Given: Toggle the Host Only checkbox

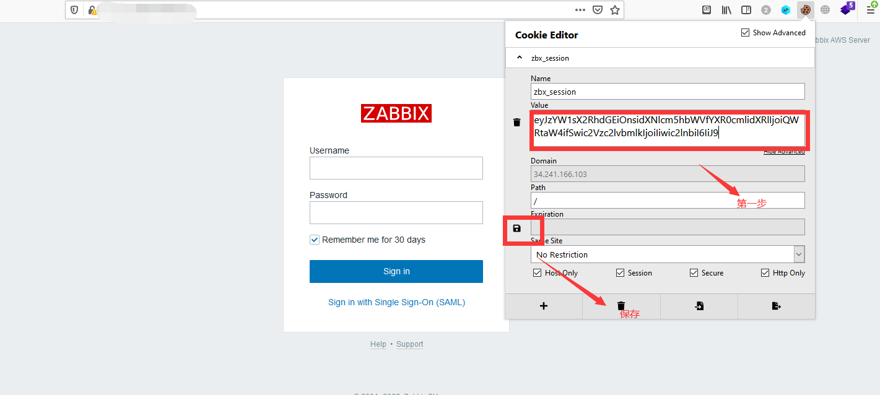Looking at the screenshot, I should [x=537, y=273].
